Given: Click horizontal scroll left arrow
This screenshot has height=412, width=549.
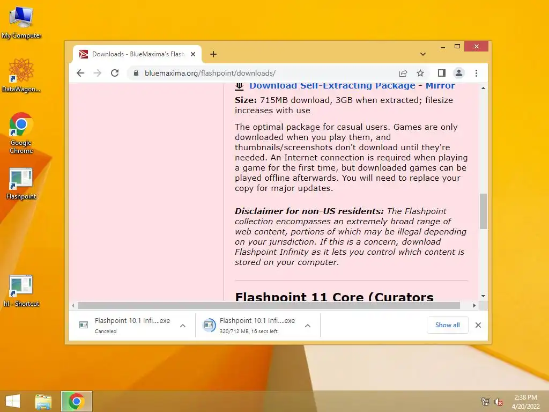Looking at the screenshot, I should [73, 305].
